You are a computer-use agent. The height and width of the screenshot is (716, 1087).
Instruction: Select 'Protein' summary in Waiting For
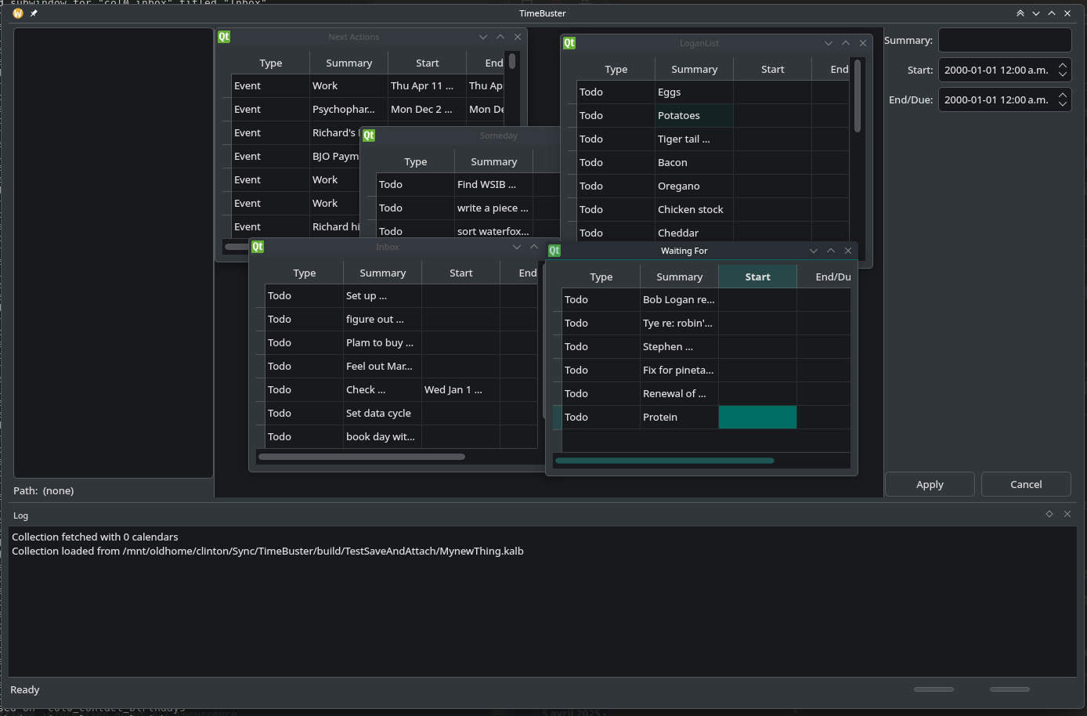[x=679, y=417]
